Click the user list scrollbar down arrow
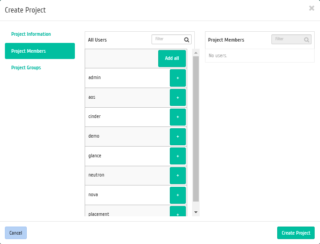The image size is (320, 244). [x=196, y=212]
